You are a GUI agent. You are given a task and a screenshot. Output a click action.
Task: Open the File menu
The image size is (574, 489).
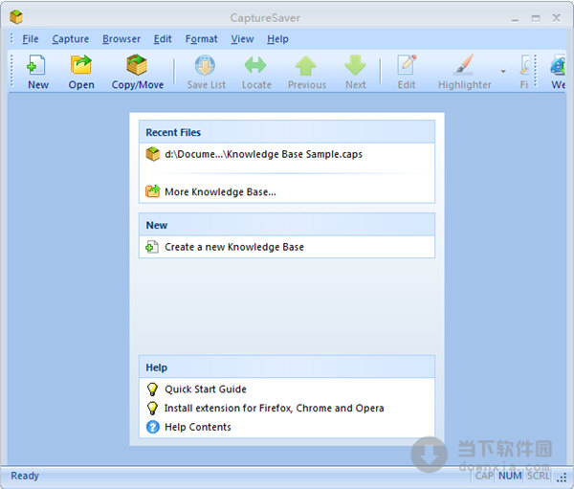(30, 39)
